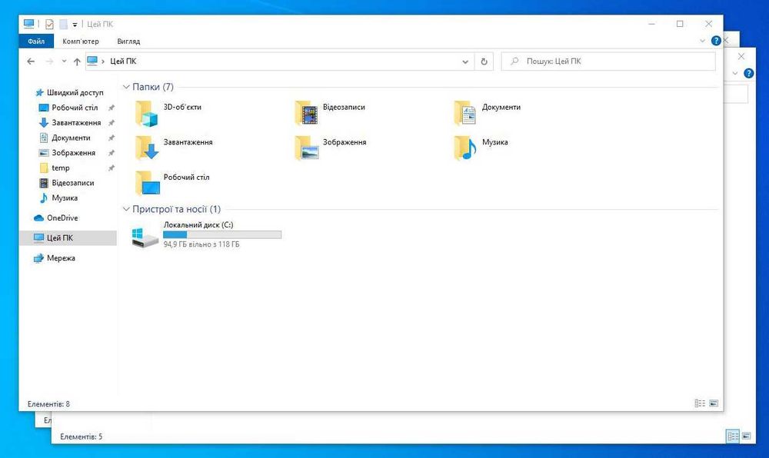Viewport: 769px width, 458px height.
Task: Select the Локальний диск (C:) drive icon
Action: click(145, 237)
